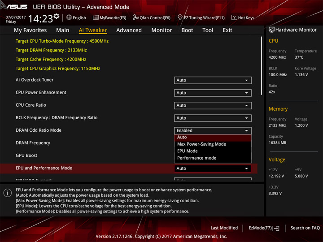
Task: Click Target DRAM Frequency 2133MHz text
Action: (x=51, y=50)
